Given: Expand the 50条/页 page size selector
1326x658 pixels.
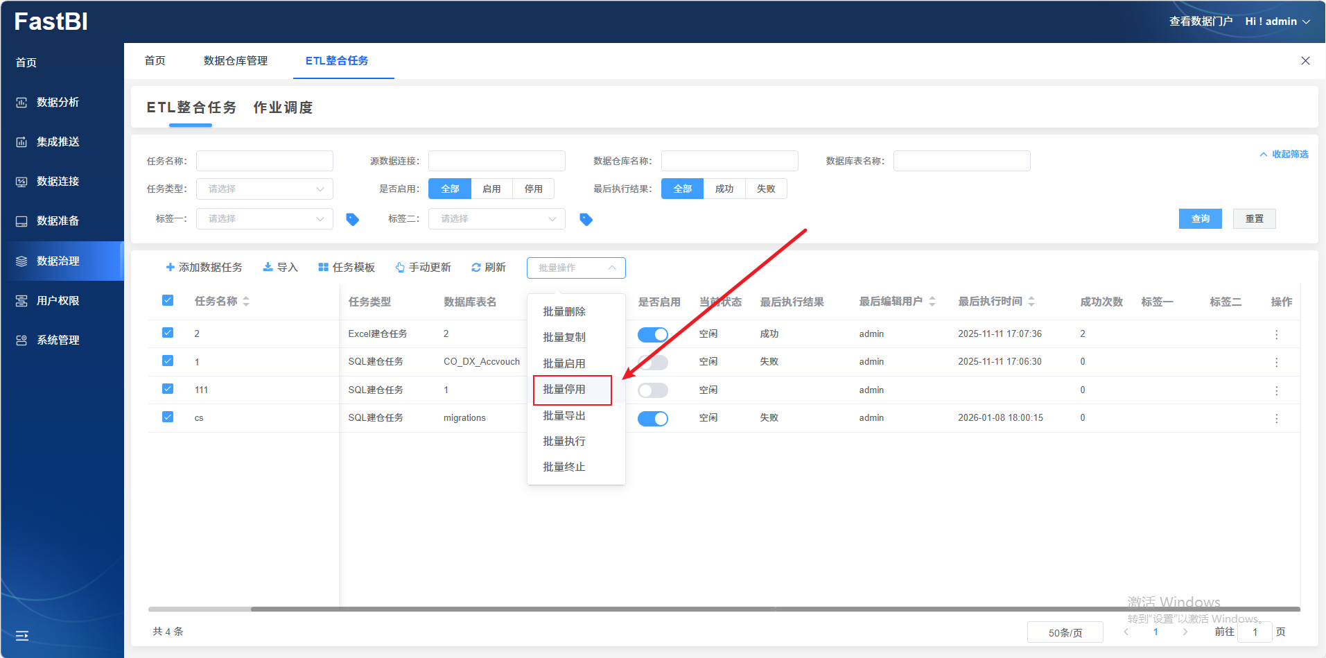Looking at the screenshot, I should (x=1065, y=632).
